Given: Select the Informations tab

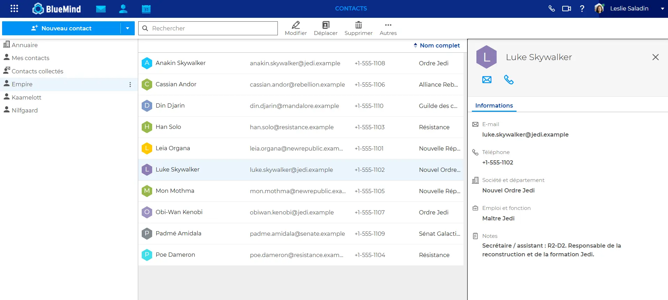Looking at the screenshot, I should point(494,105).
